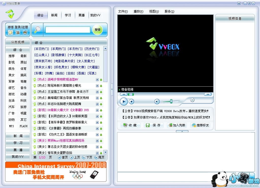
Task: Open the 文件(F) menu
Action: point(123,11)
